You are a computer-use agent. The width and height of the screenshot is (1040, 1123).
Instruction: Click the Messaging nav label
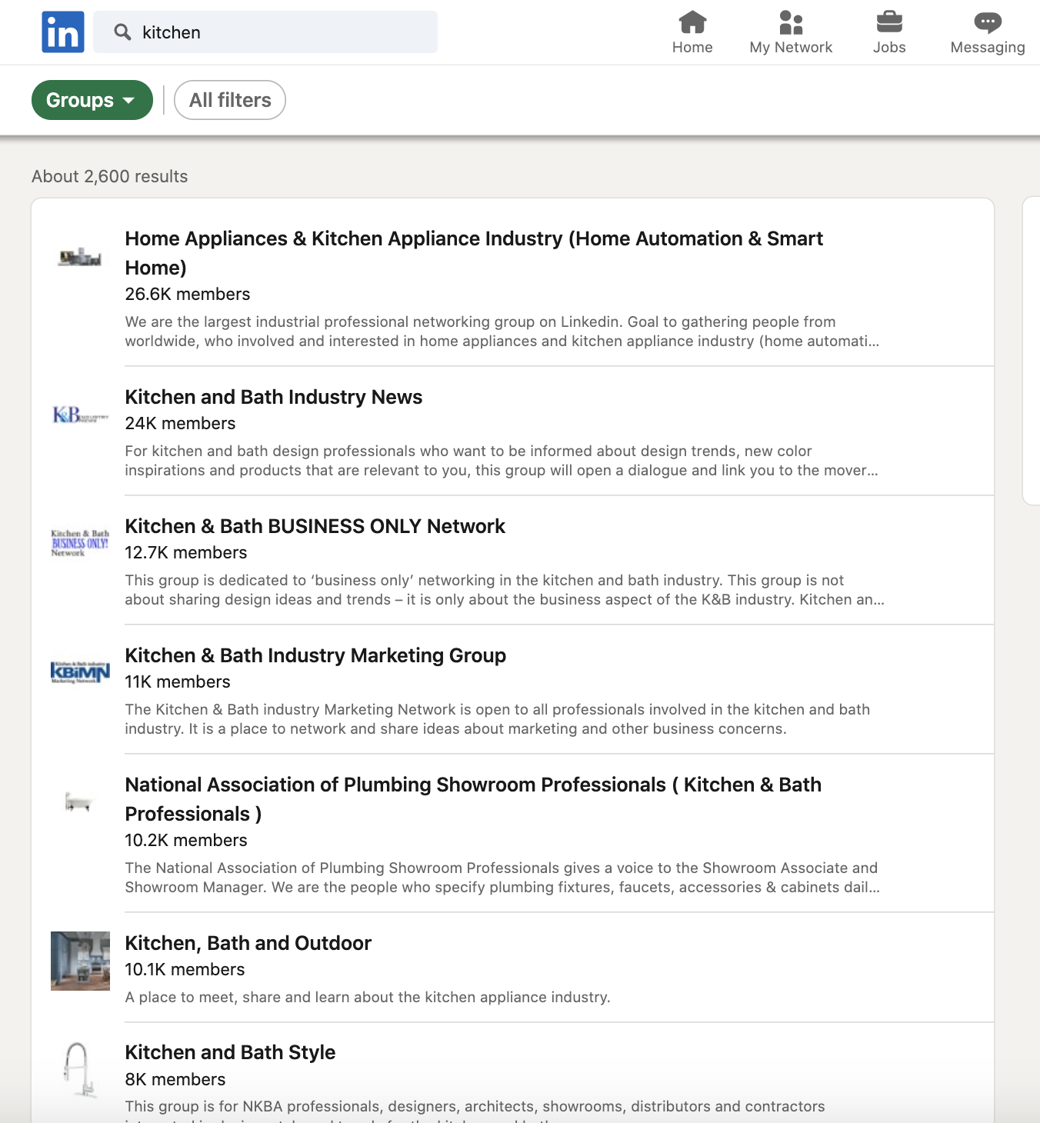(x=988, y=47)
